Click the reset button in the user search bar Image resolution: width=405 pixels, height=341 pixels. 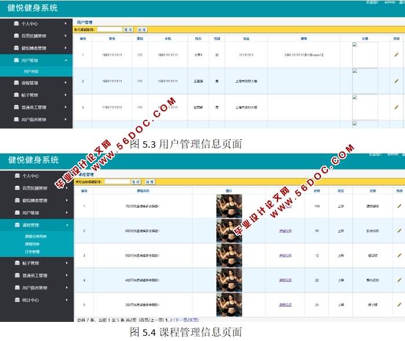pos(142,30)
